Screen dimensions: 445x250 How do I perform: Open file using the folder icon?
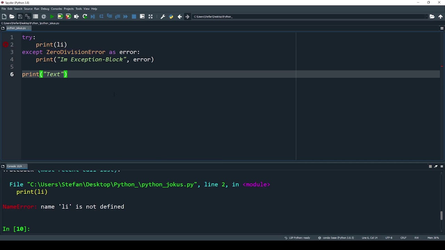point(12,16)
